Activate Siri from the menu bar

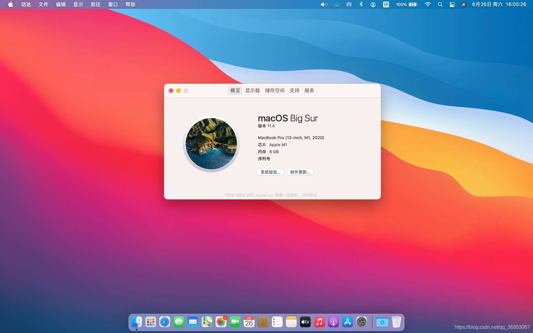click(x=464, y=4)
